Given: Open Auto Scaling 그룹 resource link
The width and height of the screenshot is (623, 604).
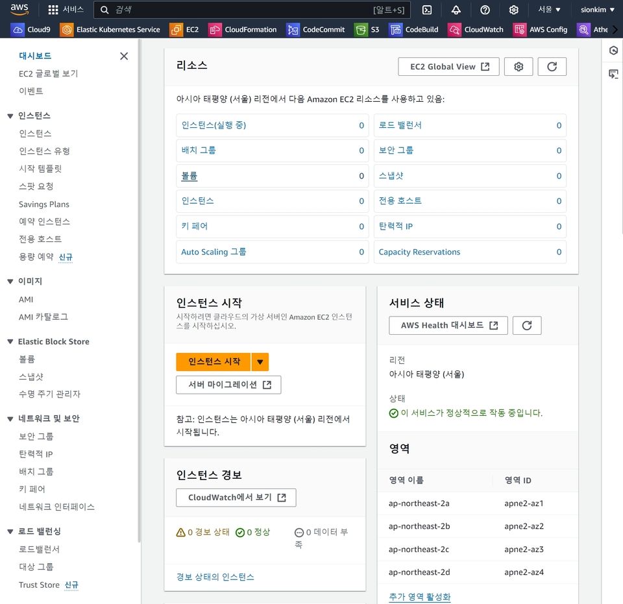Looking at the screenshot, I should [x=214, y=252].
